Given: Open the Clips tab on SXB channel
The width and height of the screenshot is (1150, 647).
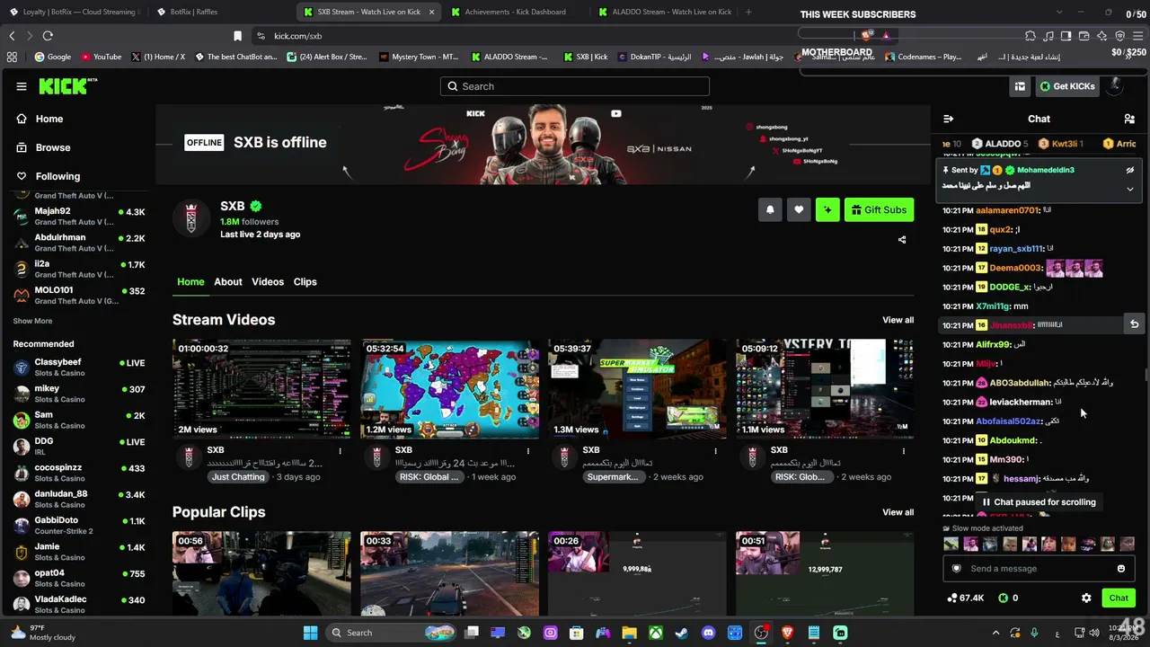Looking at the screenshot, I should 305,282.
